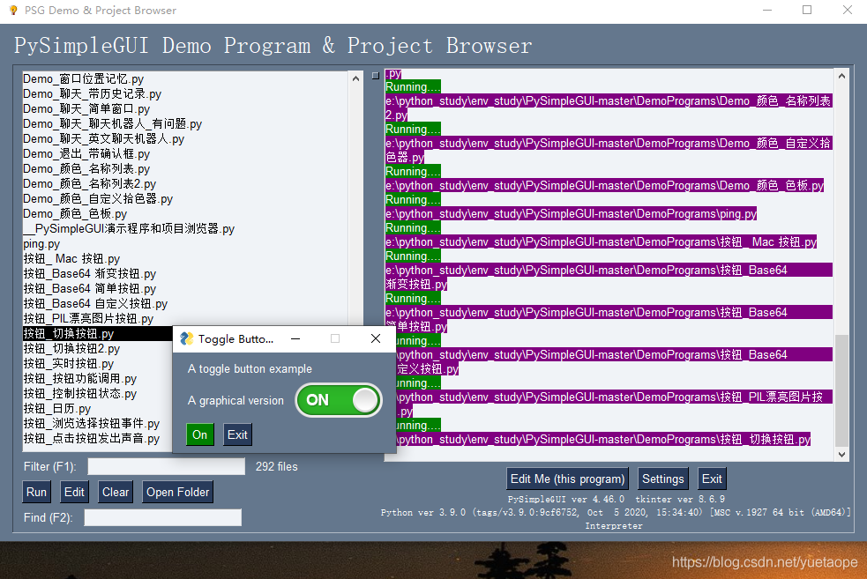Maximize the PSG Demo Browser window
867x579 pixels.
pos(807,10)
